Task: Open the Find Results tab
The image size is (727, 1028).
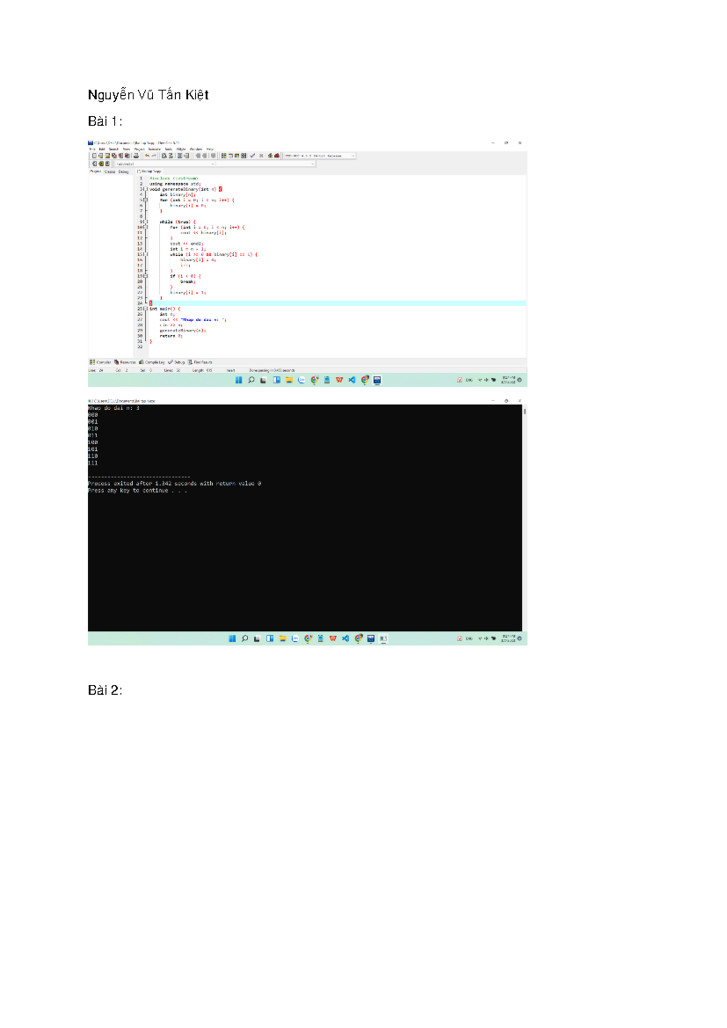Action: pos(201,362)
